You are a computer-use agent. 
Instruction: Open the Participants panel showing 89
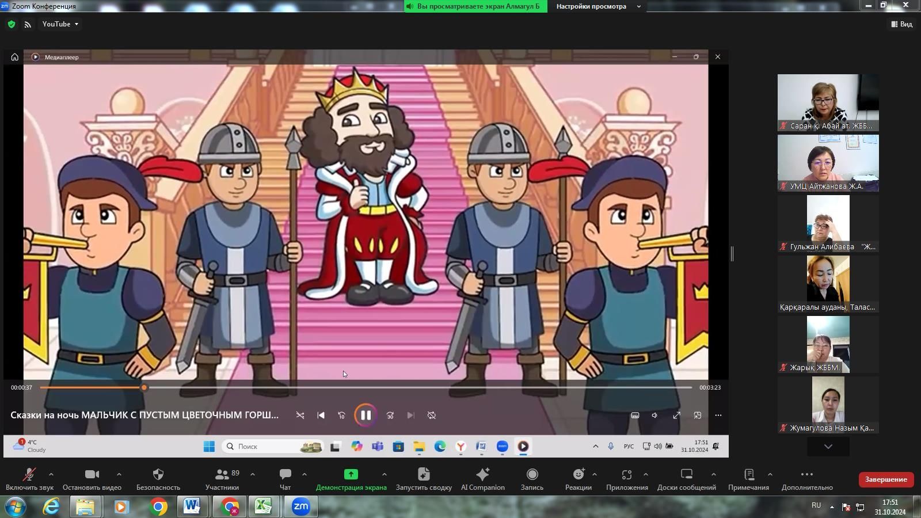(222, 474)
